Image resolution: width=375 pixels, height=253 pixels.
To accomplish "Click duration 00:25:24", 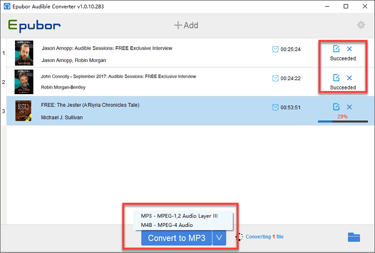I will pos(290,50).
